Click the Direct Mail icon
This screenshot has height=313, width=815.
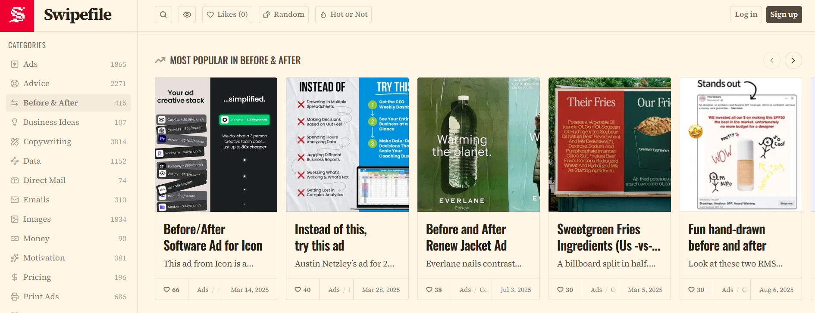click(x=15, y=180)
